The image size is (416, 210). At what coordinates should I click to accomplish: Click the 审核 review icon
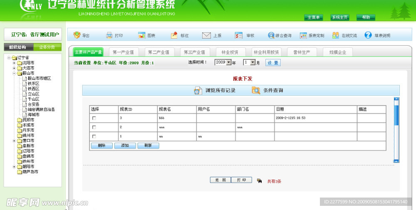(x=239, y=35)
